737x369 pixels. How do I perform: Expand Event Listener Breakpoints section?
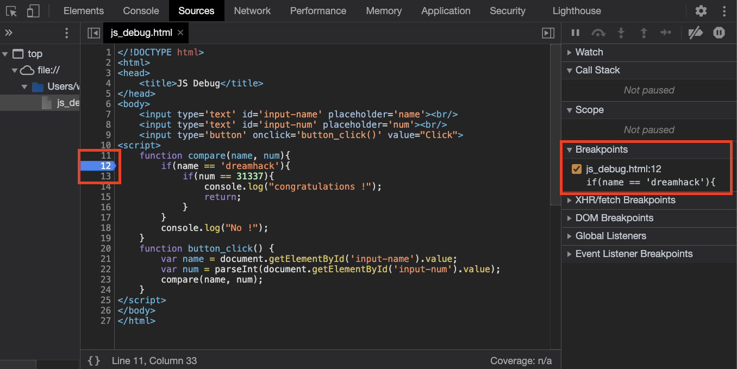click(x=634, y=254)
